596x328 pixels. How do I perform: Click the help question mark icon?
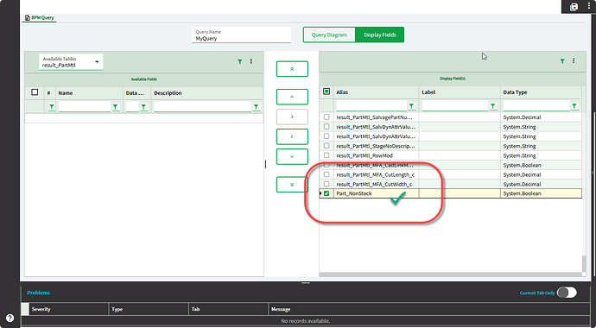[x=10, y=319]
